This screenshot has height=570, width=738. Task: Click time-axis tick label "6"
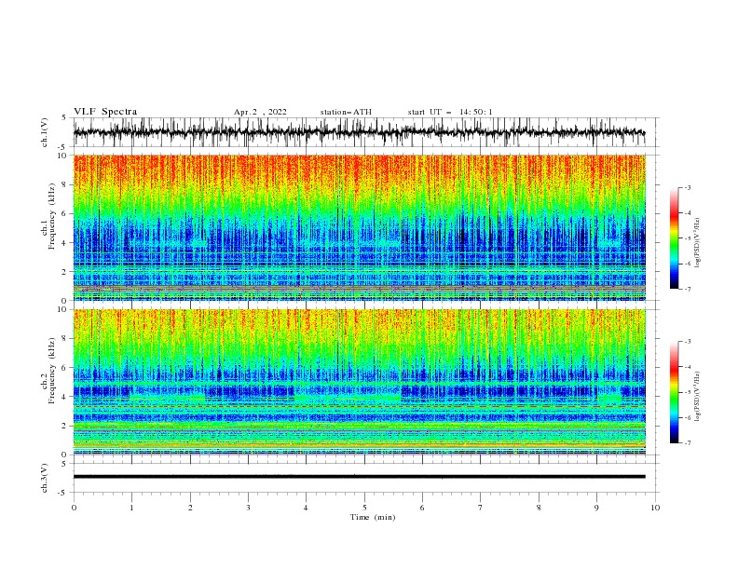pos(423,508)
